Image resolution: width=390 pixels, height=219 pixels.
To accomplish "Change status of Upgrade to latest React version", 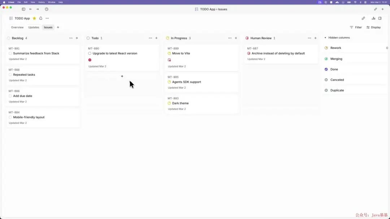I will coord(90,53).
